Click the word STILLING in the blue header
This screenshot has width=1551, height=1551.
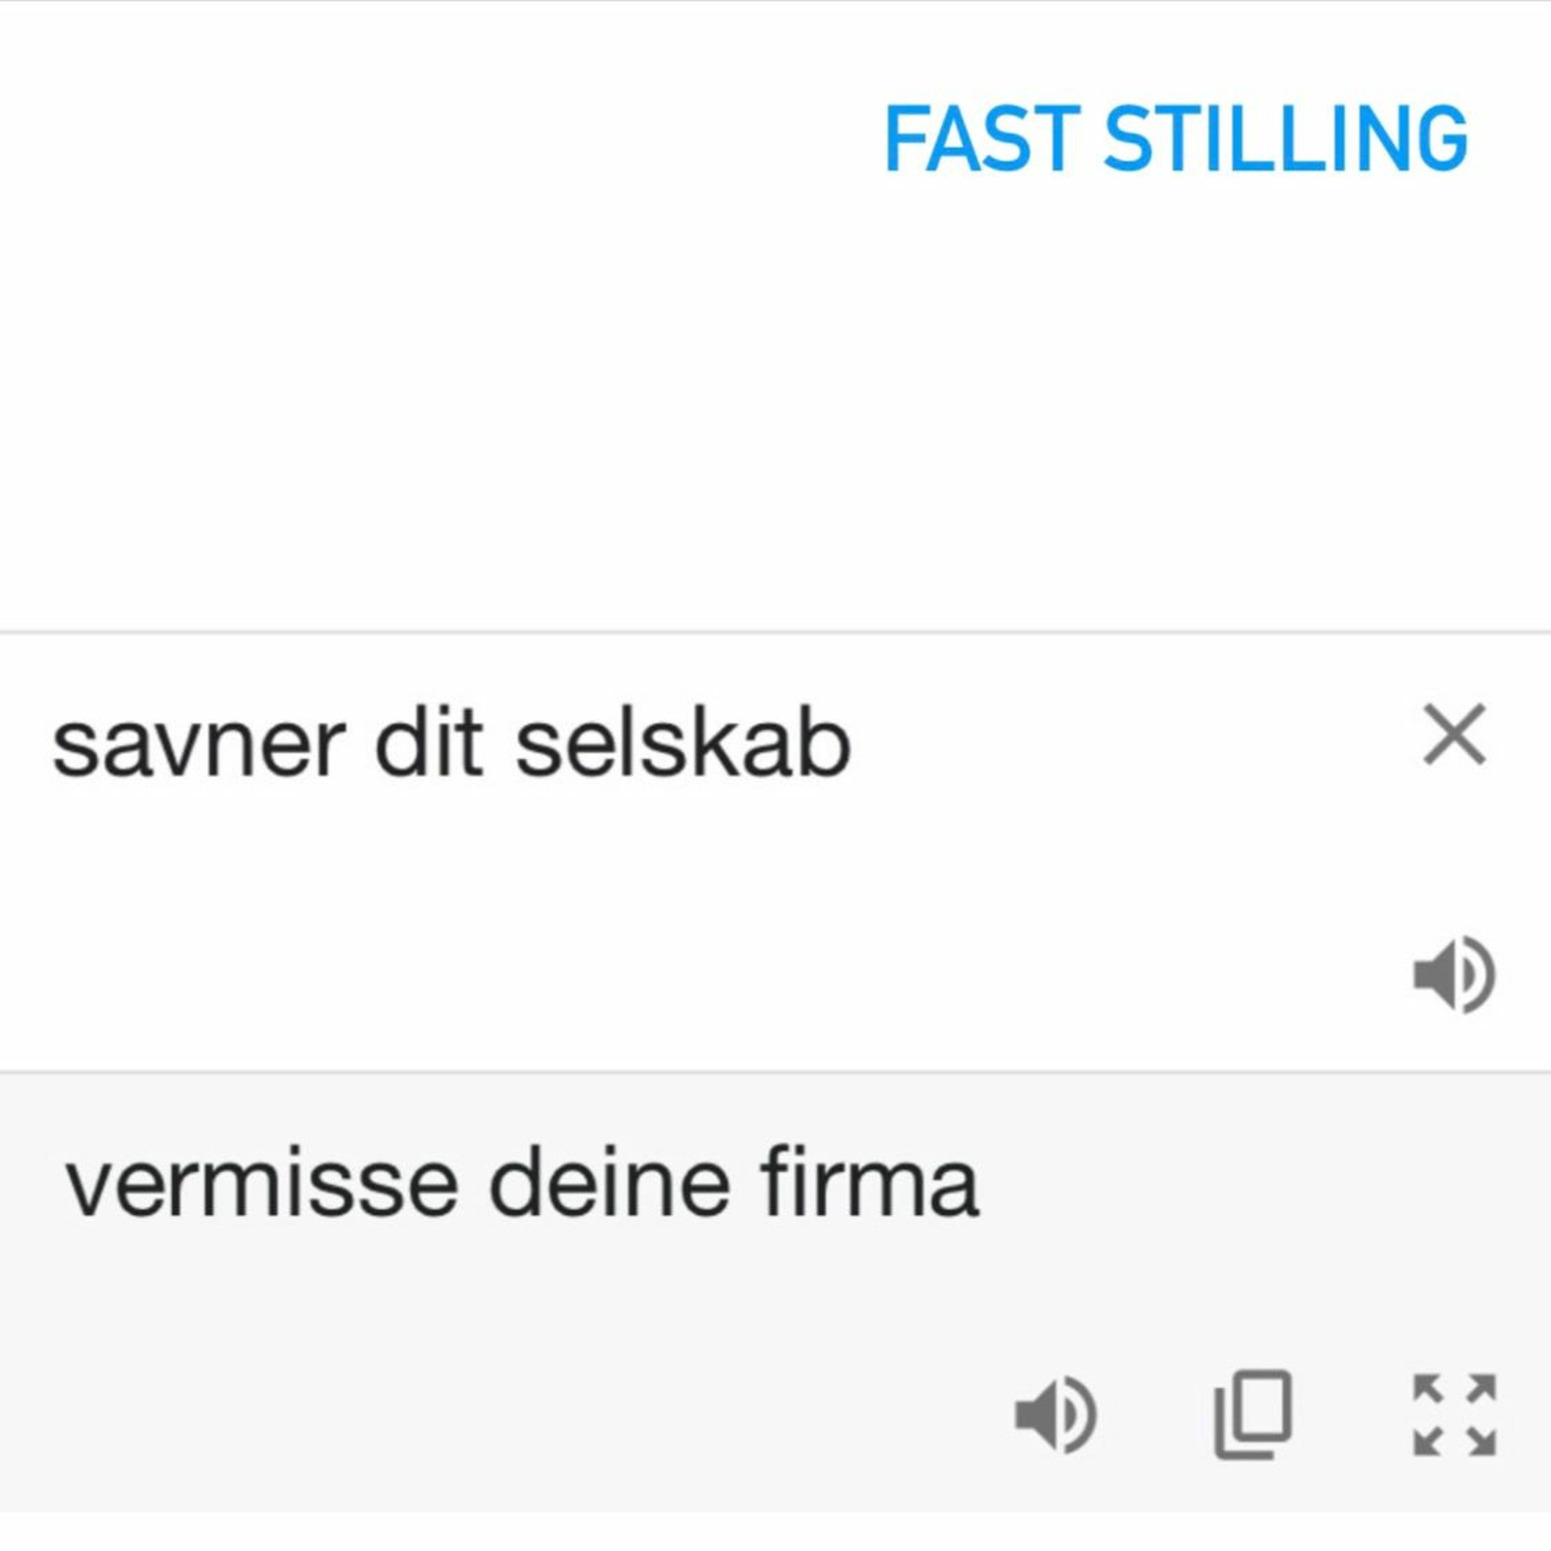tap(1286, 138)
